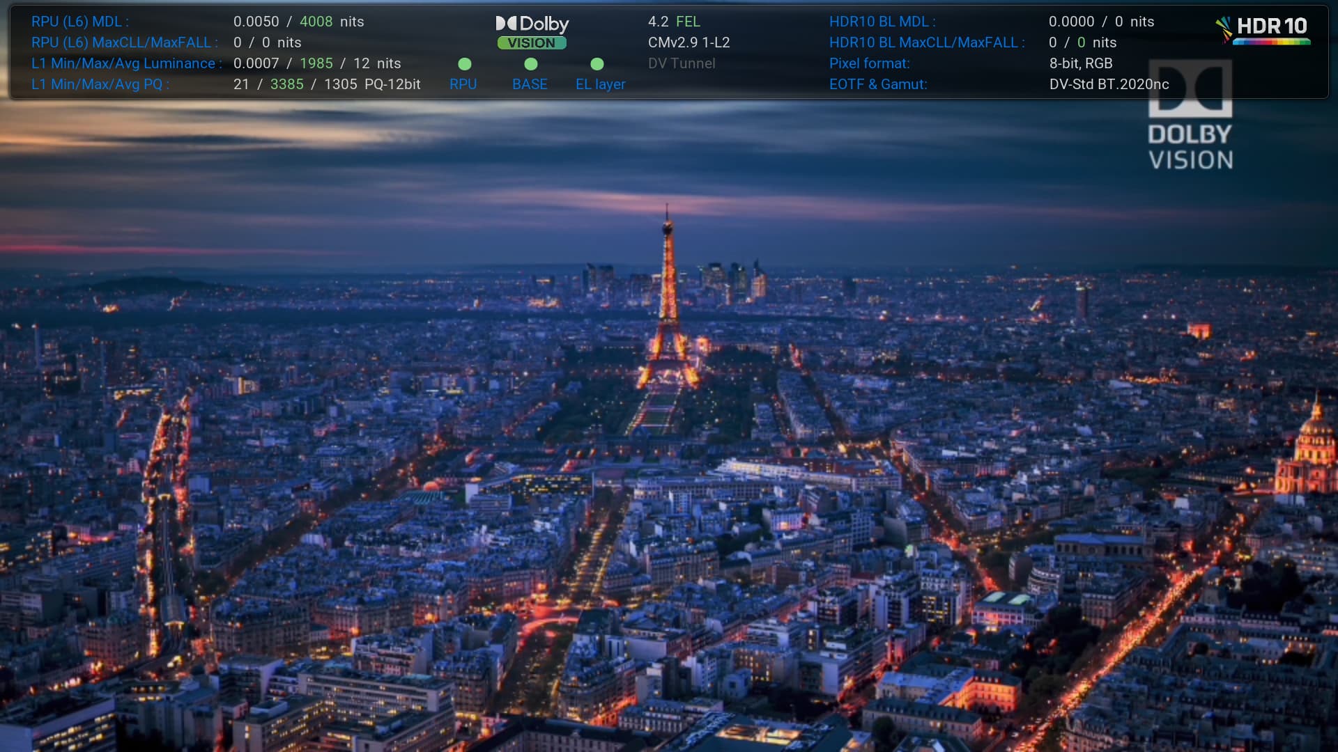The image size is (1338, 752).
Task: Select the 'HDR10 BL MaxCLL/MaxFALL :' label
Action: point(927,42)
